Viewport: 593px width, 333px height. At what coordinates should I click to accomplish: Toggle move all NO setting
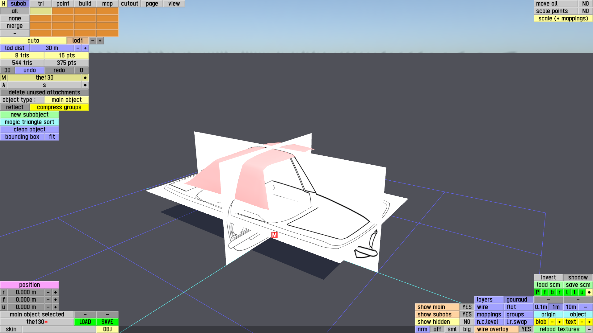click(x=585, y=4)
